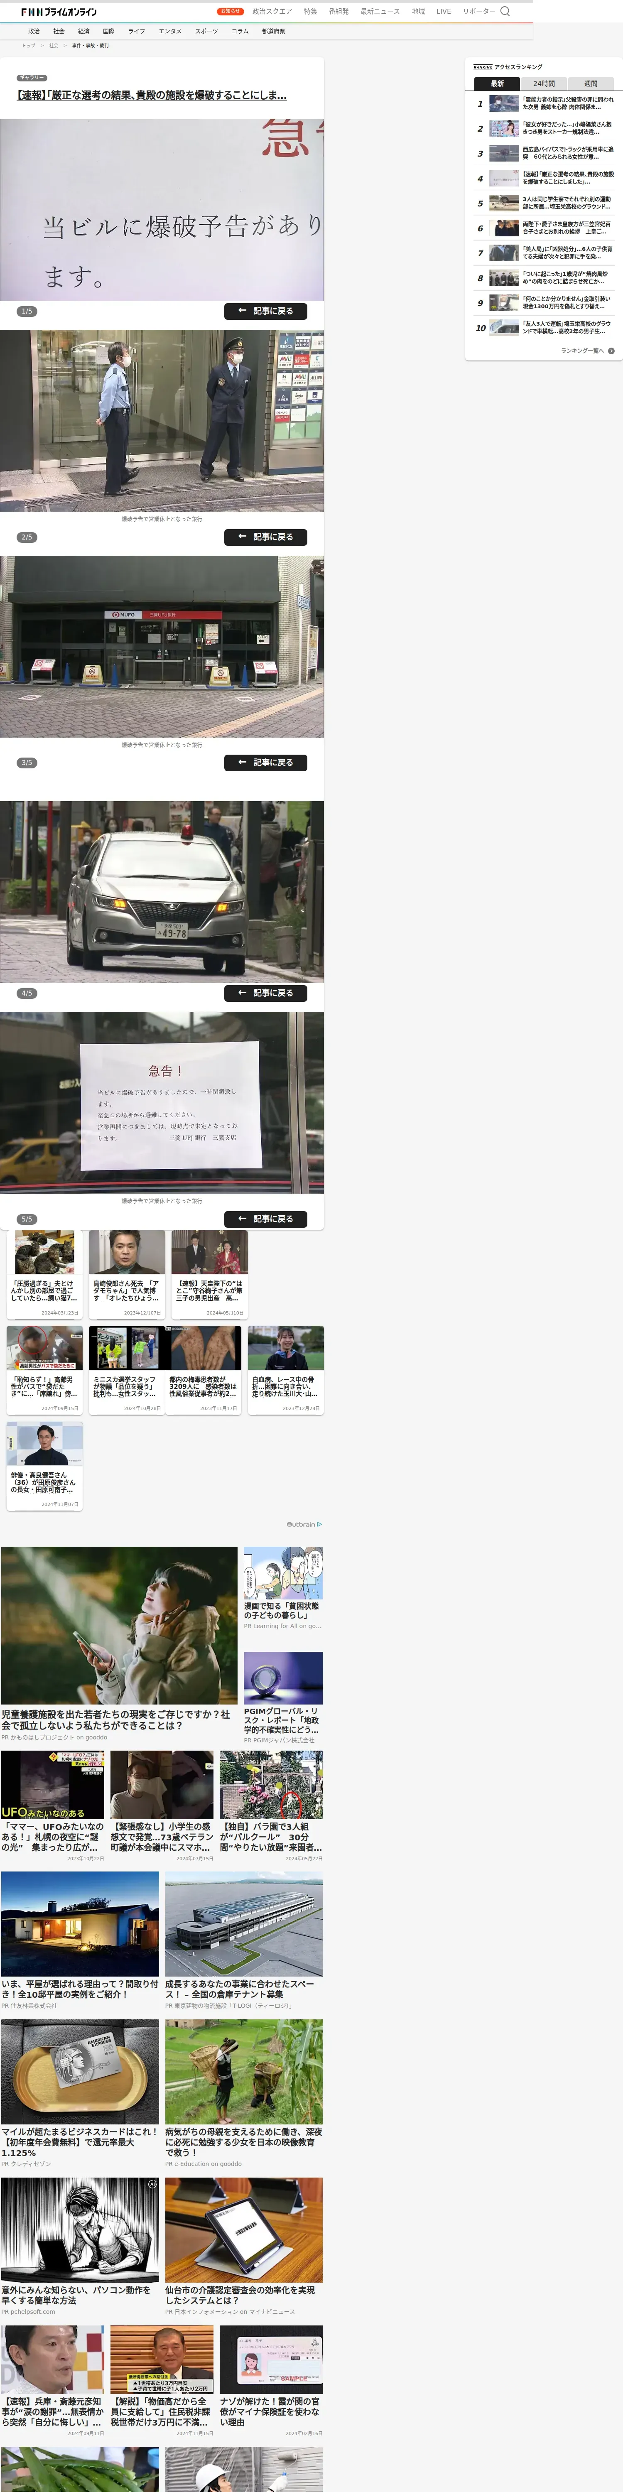The width and height of the screenshot is (623, 2492).
Task: Select the 社会 category
Action: click(59, 31)
